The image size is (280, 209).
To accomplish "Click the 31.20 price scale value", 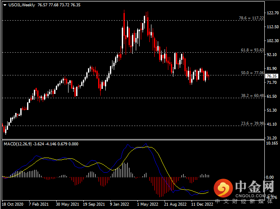I will (x=271, y=138).
